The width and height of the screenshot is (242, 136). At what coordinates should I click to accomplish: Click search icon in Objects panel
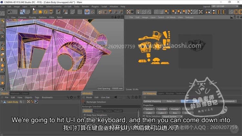click(x=68, y=97)
